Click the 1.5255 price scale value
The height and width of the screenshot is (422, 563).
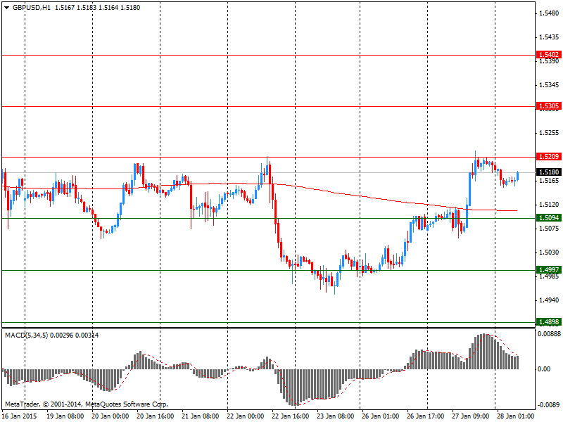tap(549, 133)
